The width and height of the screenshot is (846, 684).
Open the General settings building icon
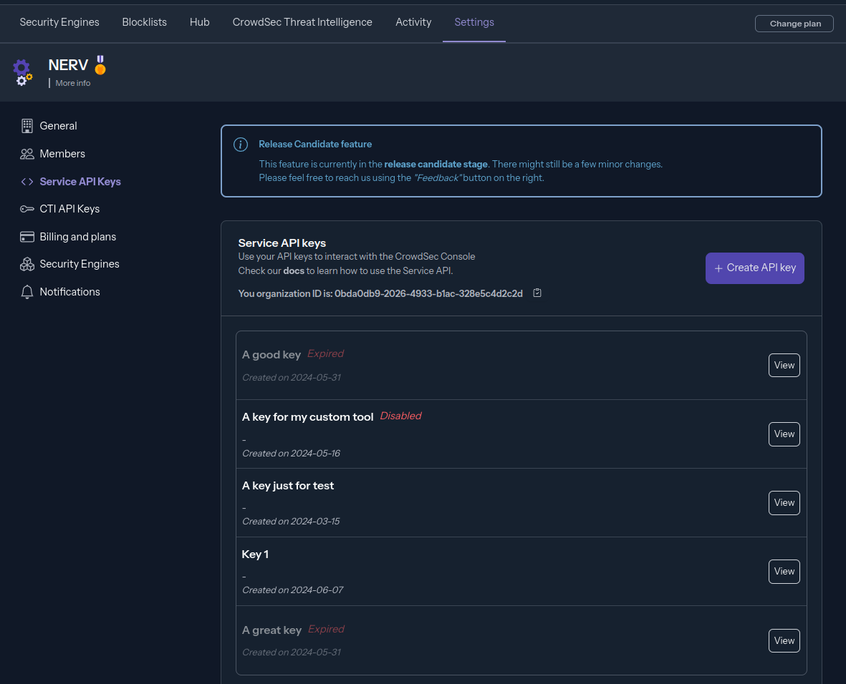point(27,125)
